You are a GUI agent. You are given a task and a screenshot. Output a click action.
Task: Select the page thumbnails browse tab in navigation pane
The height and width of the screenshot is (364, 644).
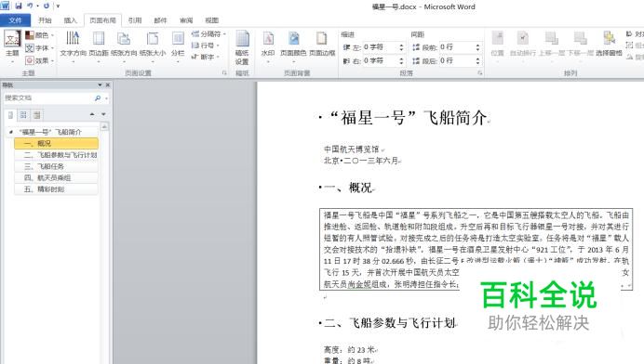23,115
